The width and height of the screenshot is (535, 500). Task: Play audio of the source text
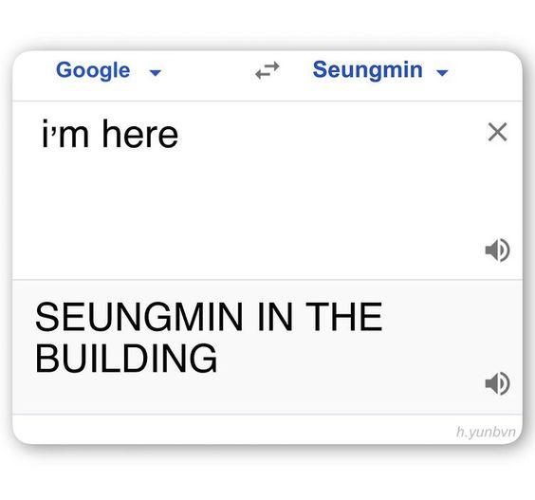497,250
